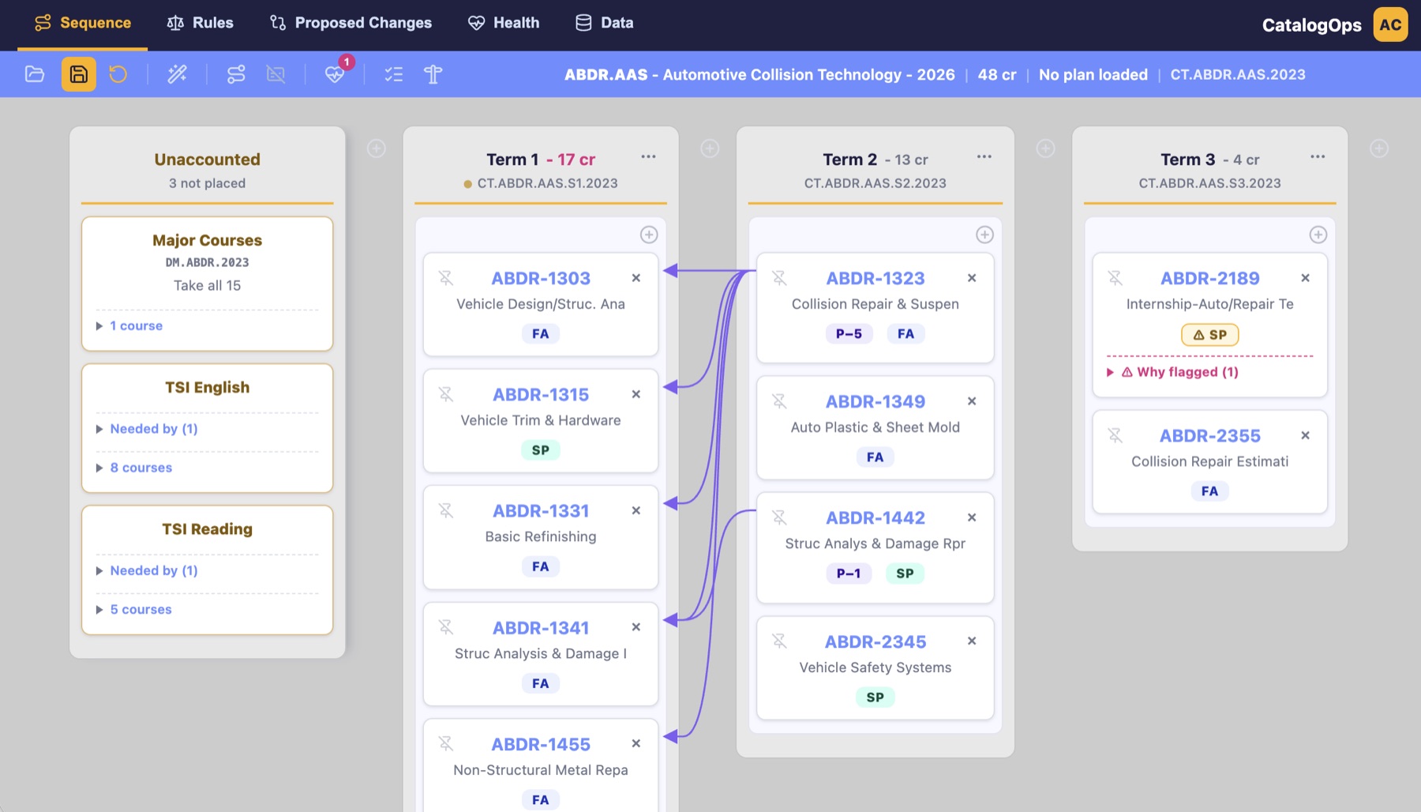Viewport: 1421px width, 812px height.
Task: Expand 8 courses under TSI English
Action: [x=134, y=468]
